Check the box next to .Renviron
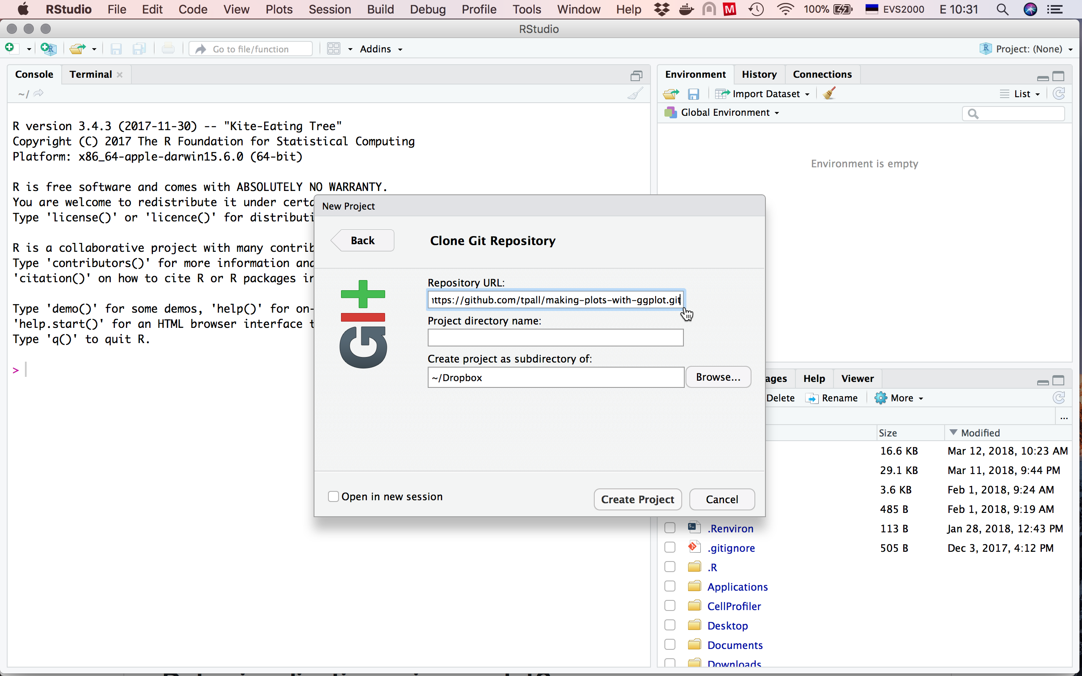 point(670,528)
